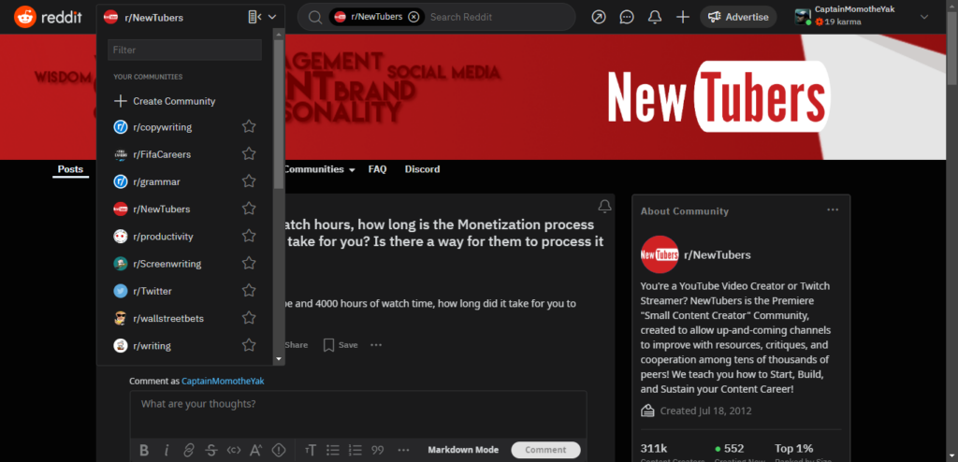Image resolution: width=958 pixels, height=462 pixels.
Task: Remove the r/NewTubers search scope
Action: coord(414,17)
